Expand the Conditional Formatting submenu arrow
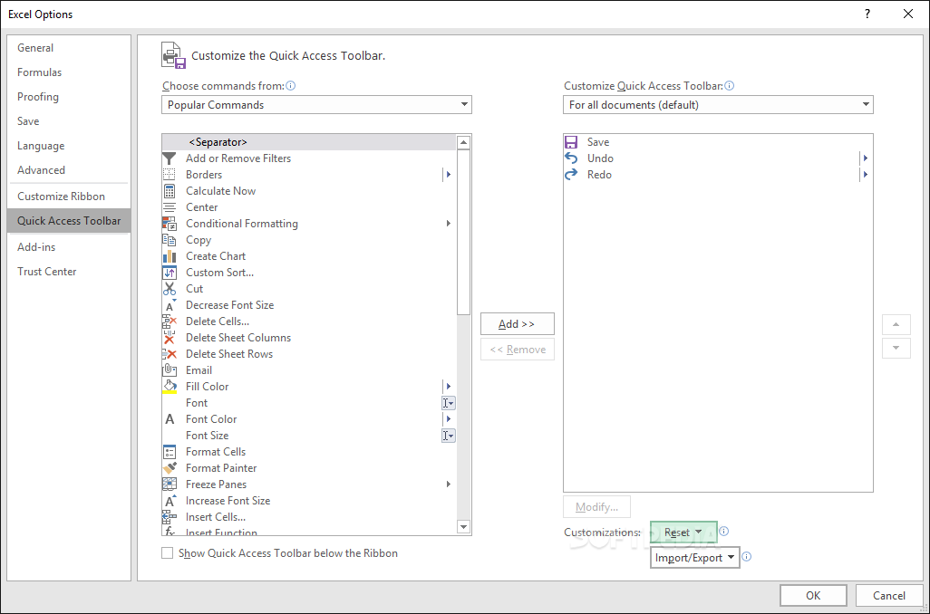 (x=449, y=224)
